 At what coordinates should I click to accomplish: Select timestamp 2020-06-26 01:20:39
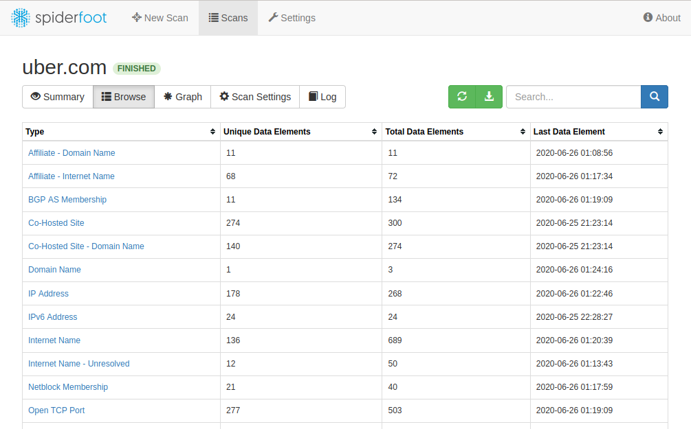pos(574,340)
